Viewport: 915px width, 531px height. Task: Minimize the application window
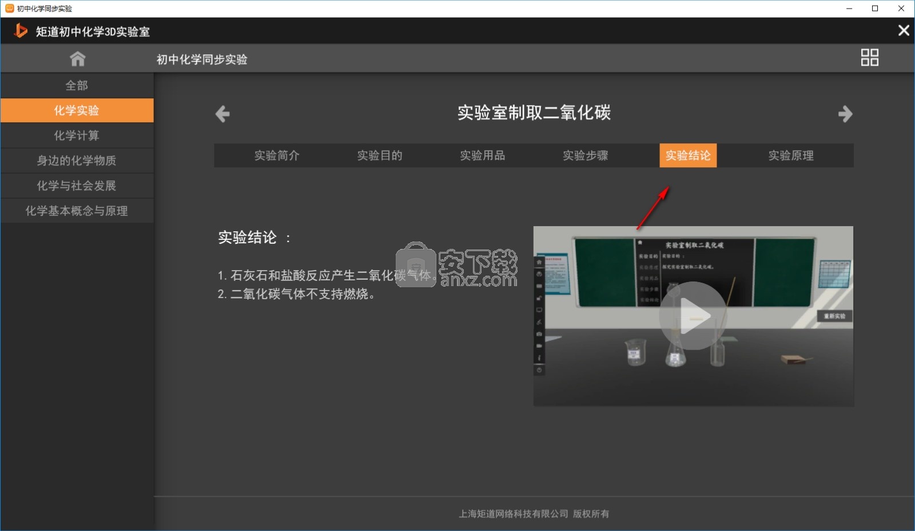[x=849, y=9]
